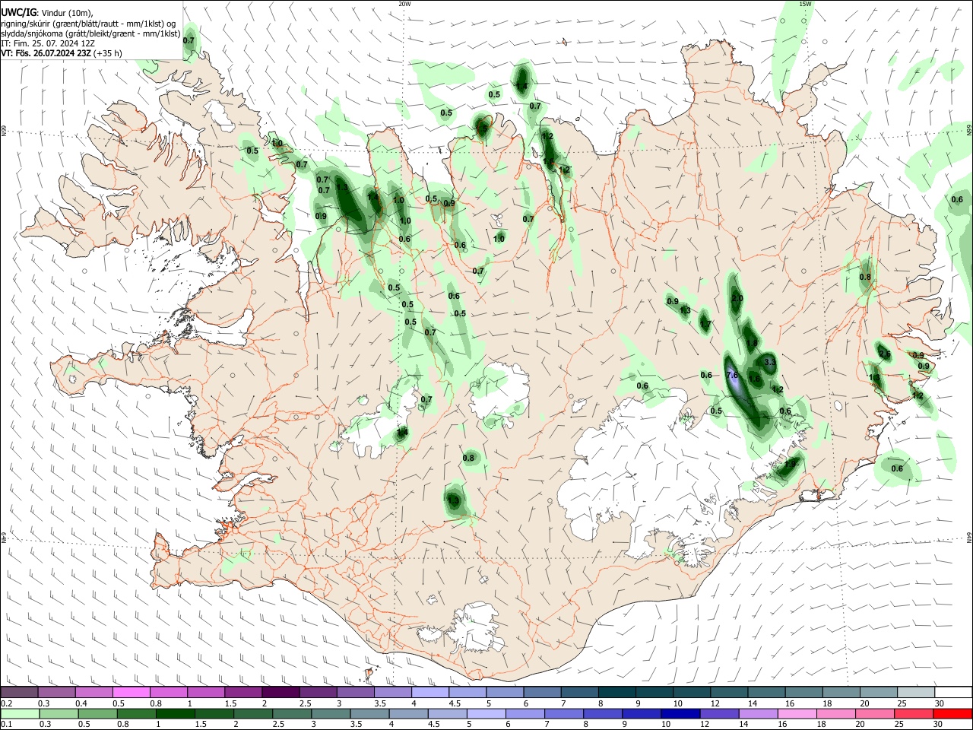This screenshot has height=730, width=973.
Task: Click the 'VT: Fös. 26.07.2024 23Z' valid time
Action: (46, 54)
